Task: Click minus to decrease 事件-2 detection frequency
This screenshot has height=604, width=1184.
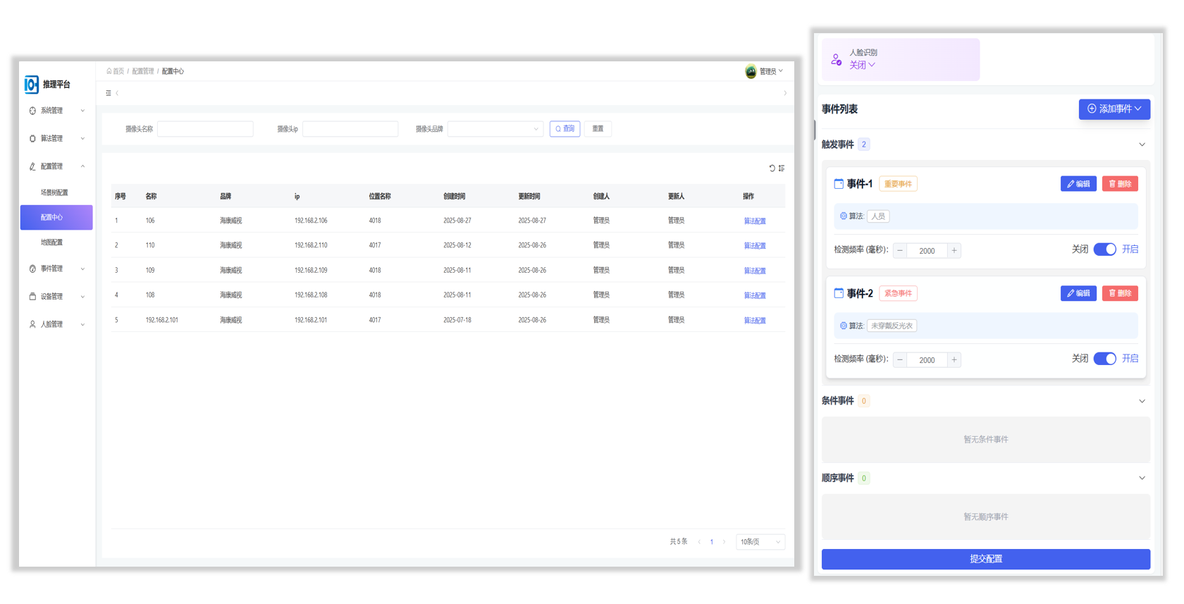Action: click(x=900, y=360)
